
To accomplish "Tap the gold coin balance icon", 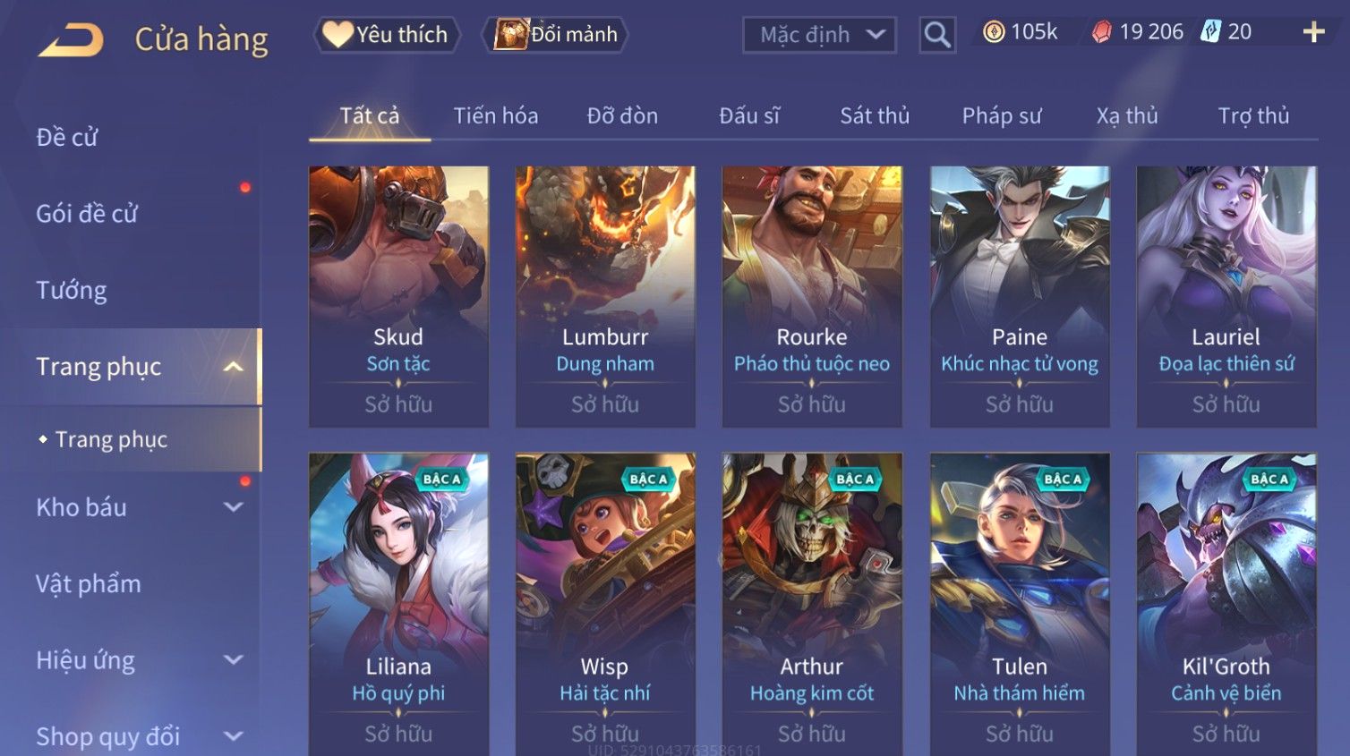I will tap(994, 32).
